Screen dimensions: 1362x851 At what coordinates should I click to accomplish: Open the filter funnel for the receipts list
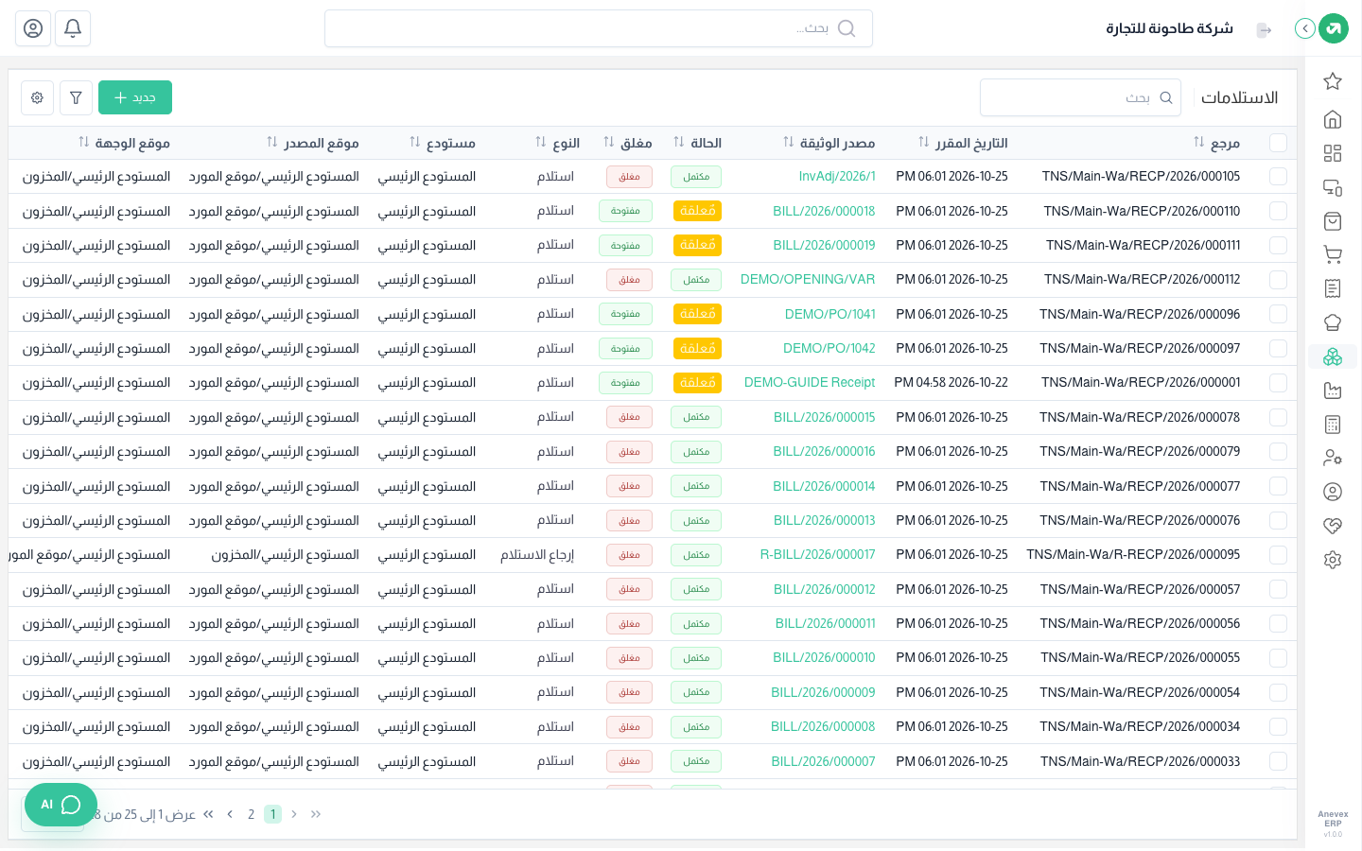76,97
